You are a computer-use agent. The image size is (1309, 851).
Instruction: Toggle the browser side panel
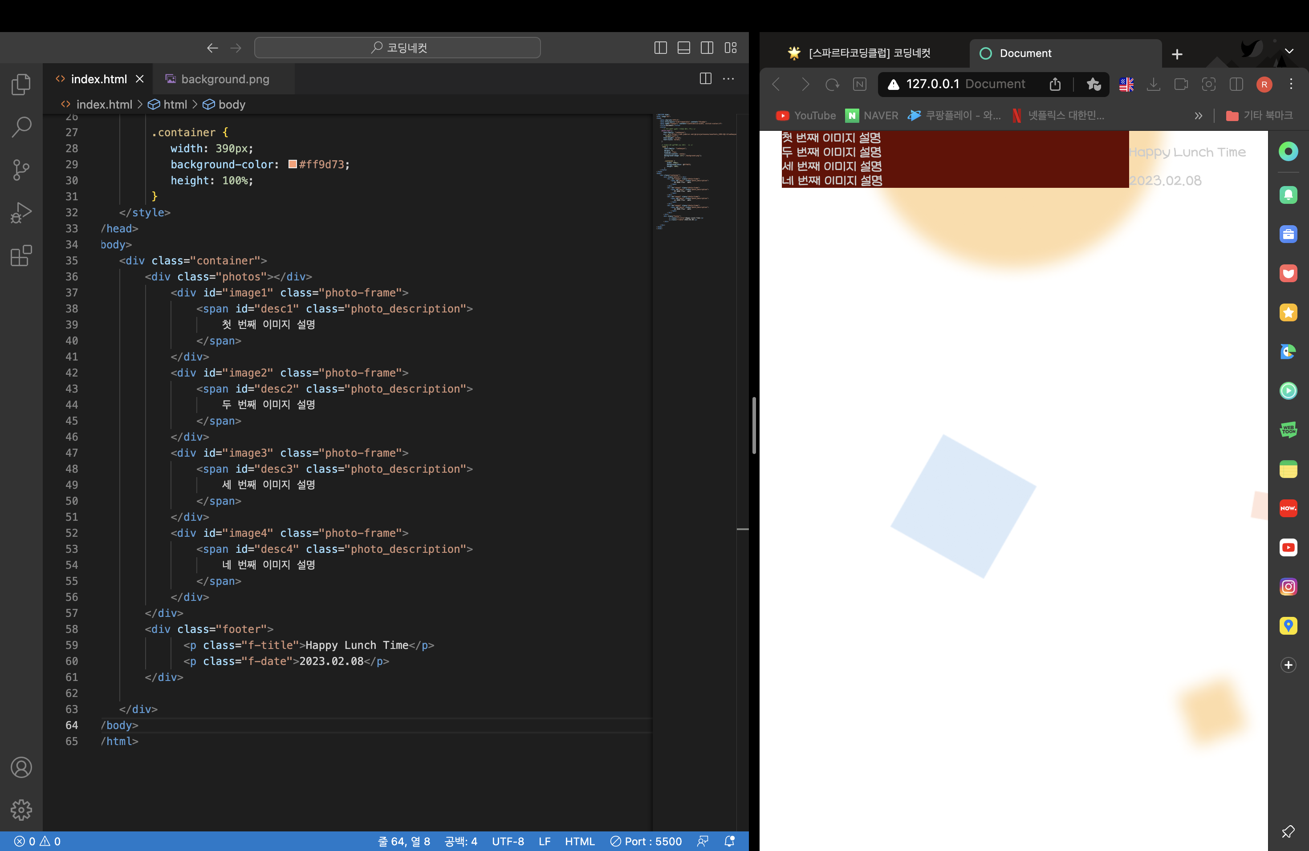1236,84
